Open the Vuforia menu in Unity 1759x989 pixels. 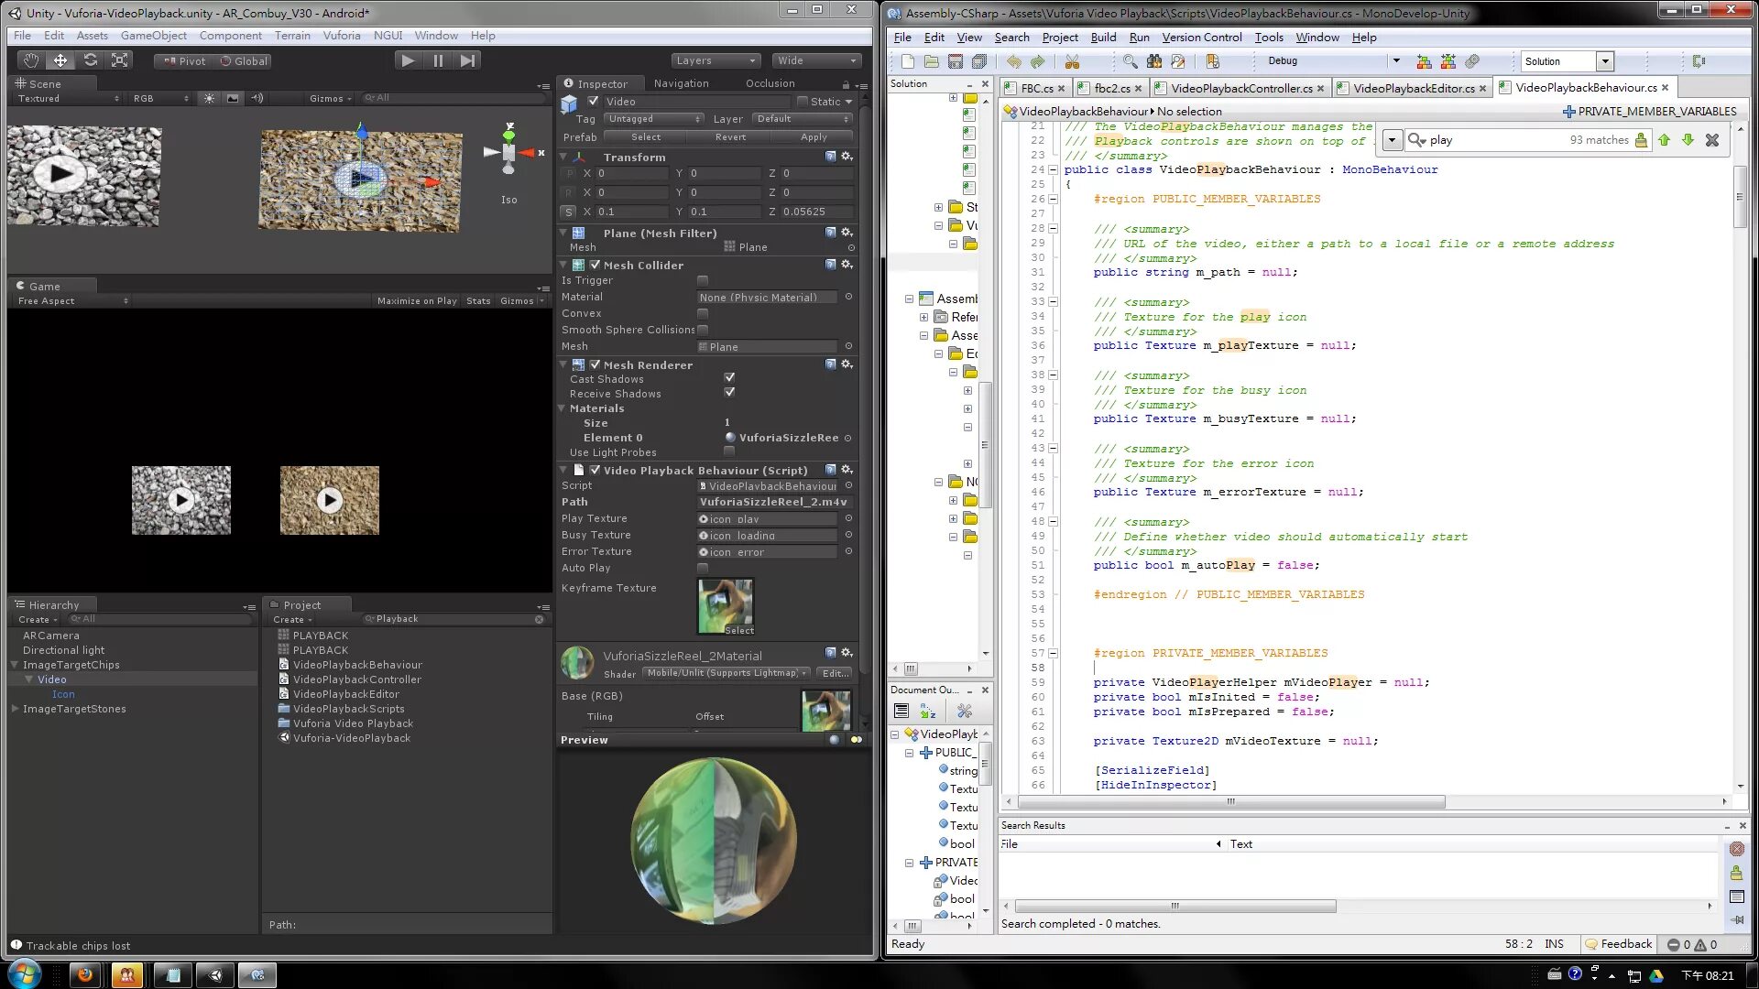(341, 36)
